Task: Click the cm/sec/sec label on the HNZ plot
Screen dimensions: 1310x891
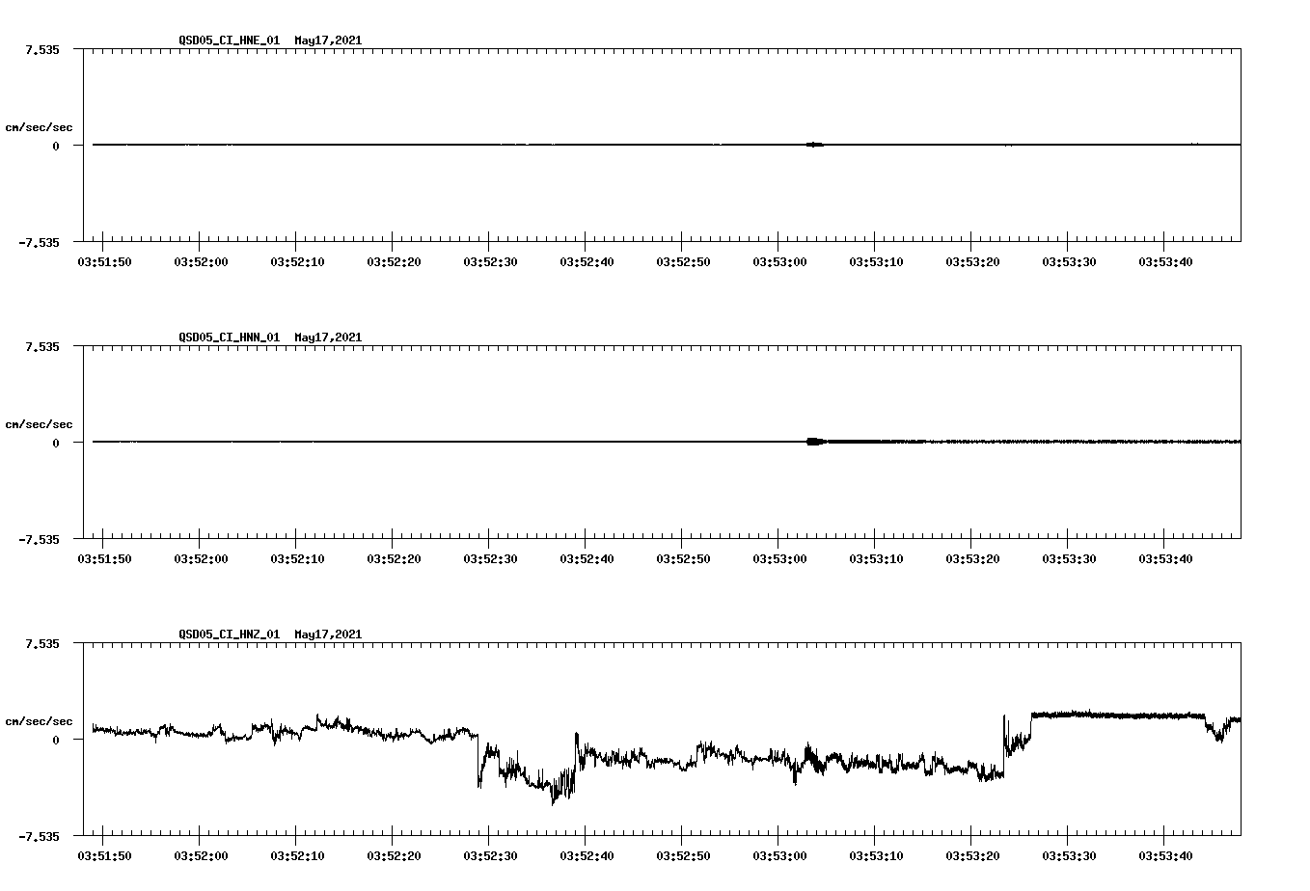Action: pyautogui.click(x=39, y=719)
